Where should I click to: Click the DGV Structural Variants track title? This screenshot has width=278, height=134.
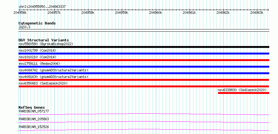pos(44,40)
